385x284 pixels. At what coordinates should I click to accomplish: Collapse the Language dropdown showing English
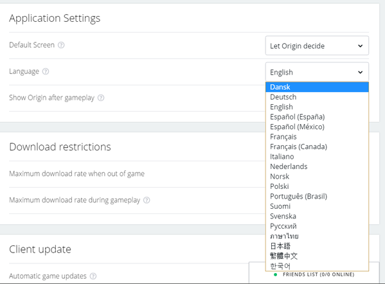[x=317, y=72]
